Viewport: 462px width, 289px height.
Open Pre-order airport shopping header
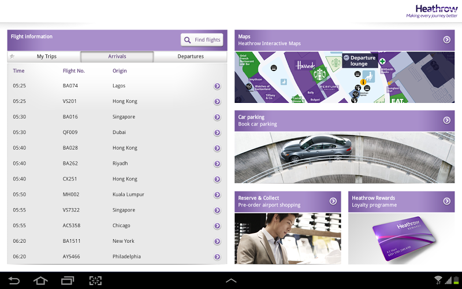point(288,202)
